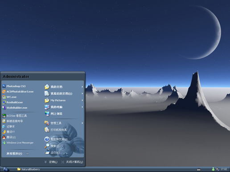
Task: Expand the My Pictures submenu arrow
Action: [x=82, y=100]
